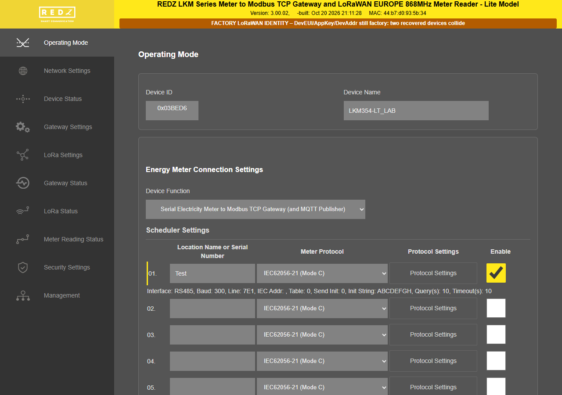The image size is (562, 395).
Task: Click the row 03 location name field
Action: [213, 335]
